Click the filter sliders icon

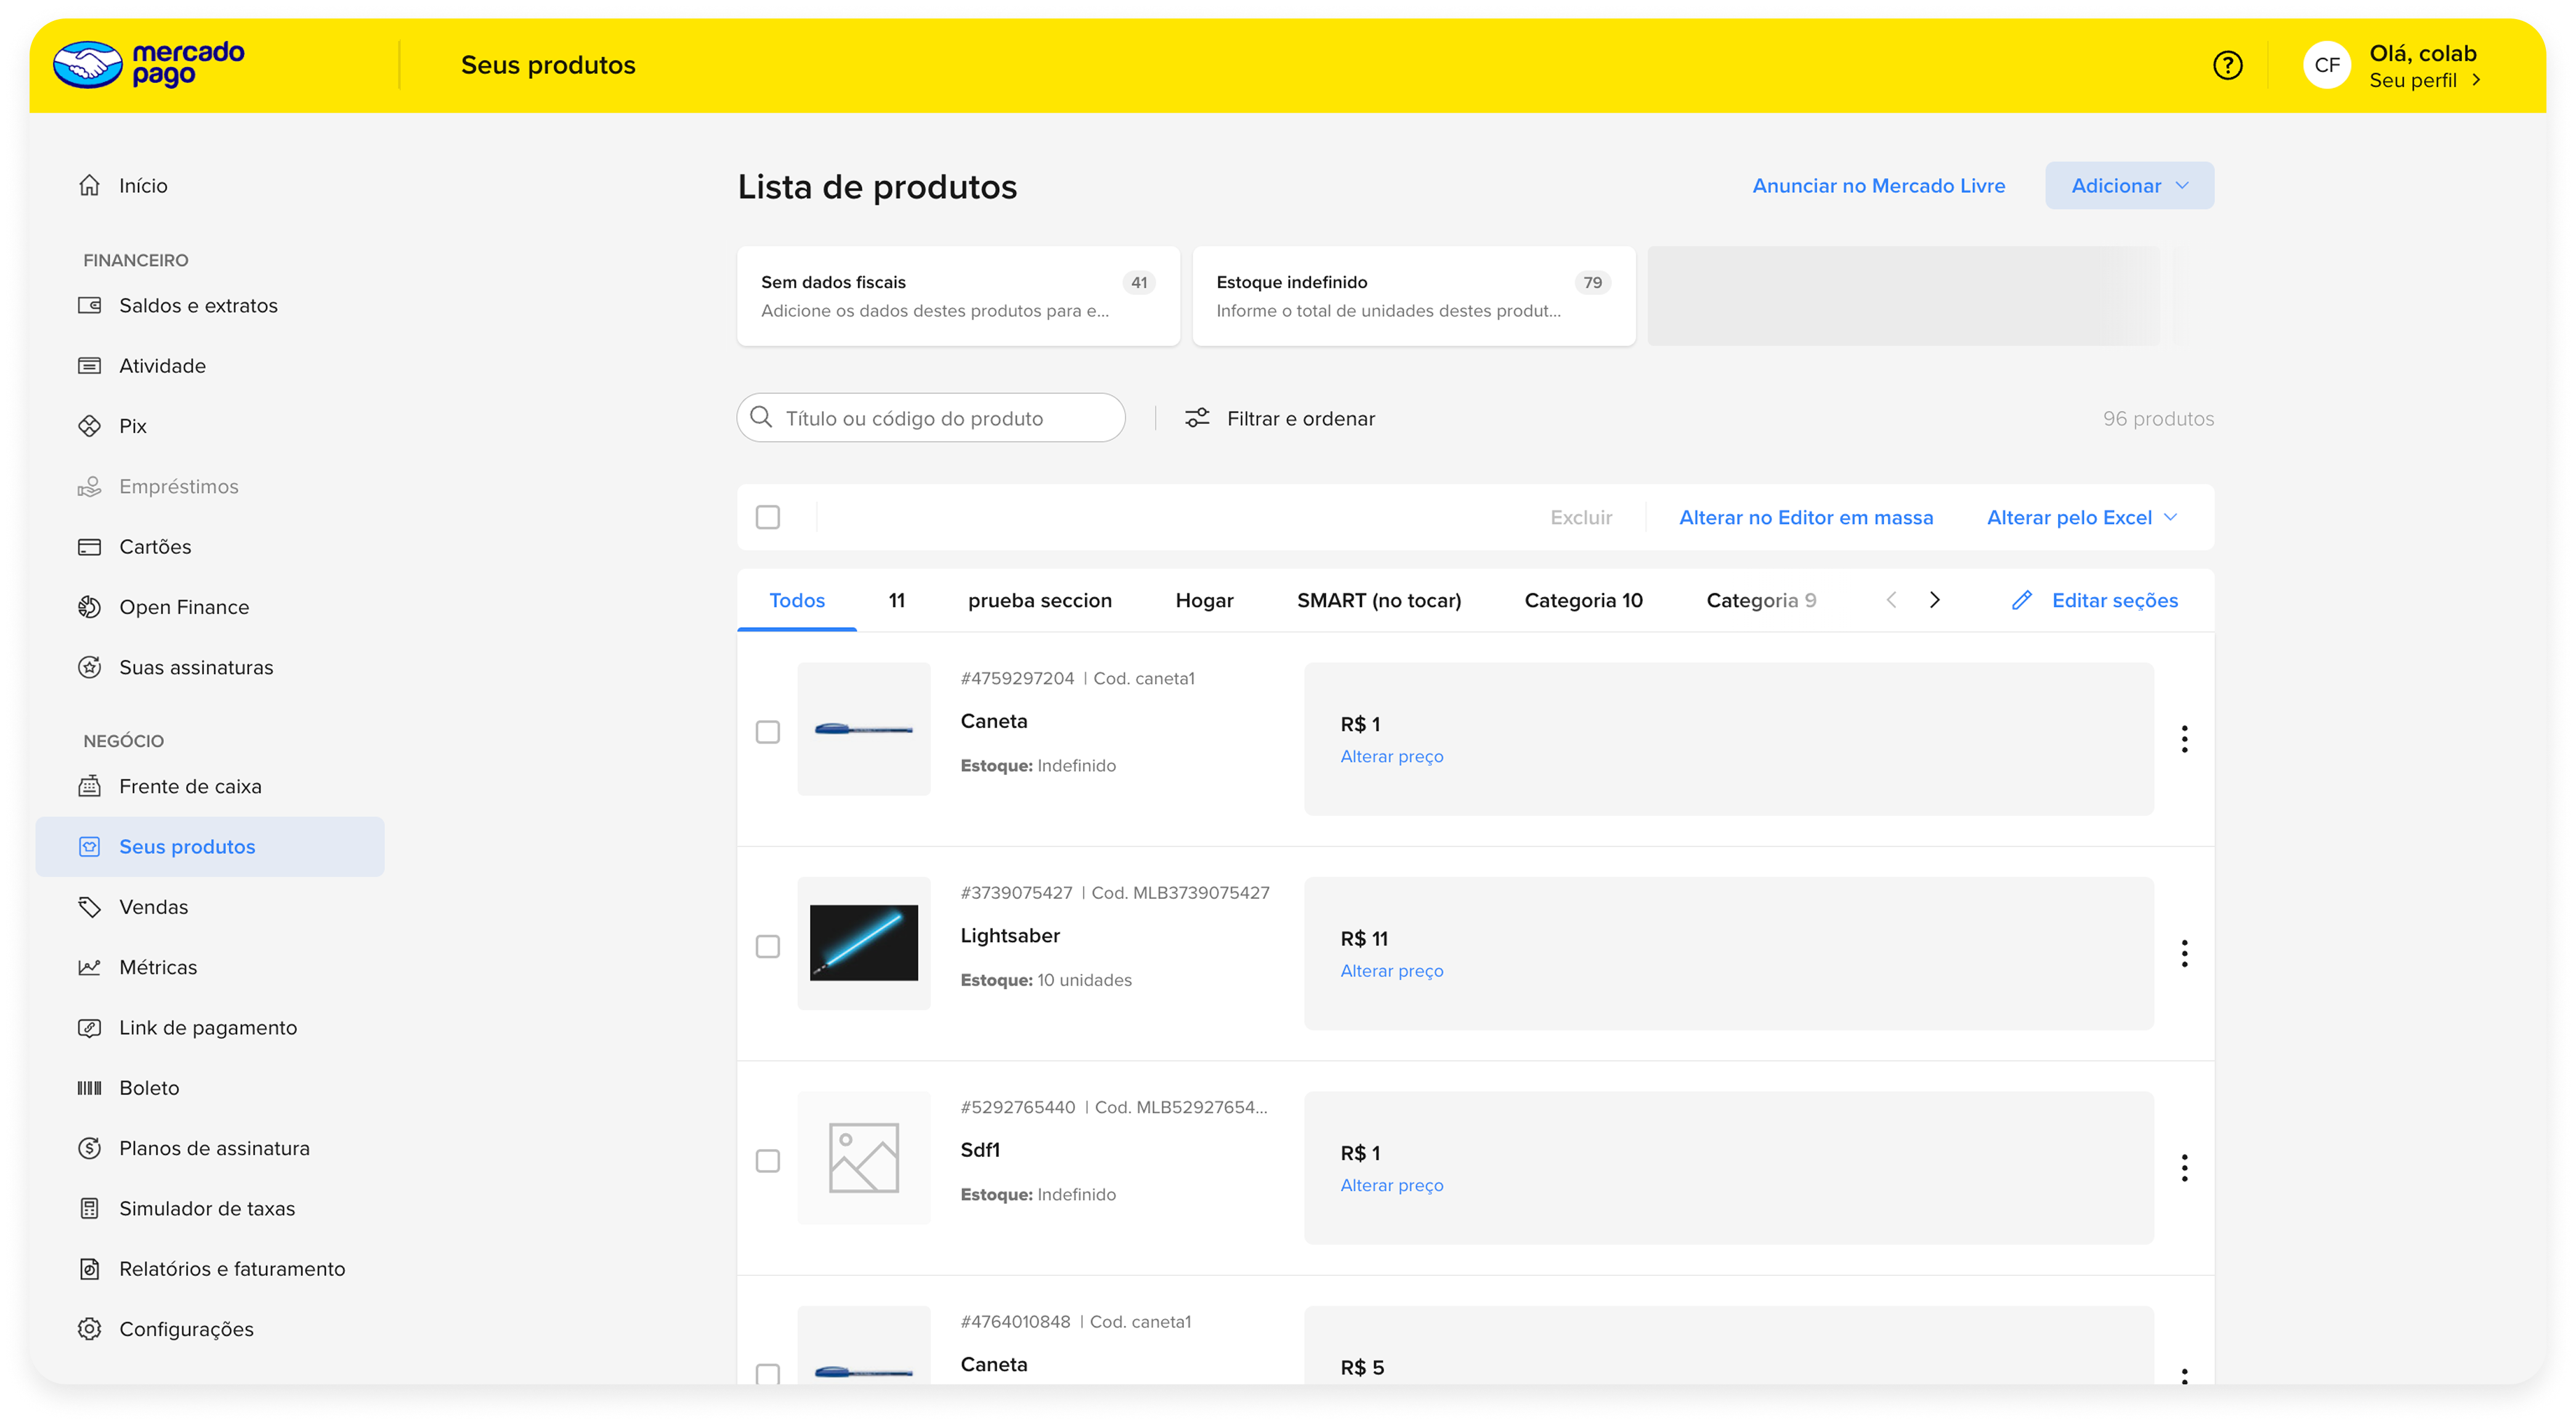tap(1197, 418)
